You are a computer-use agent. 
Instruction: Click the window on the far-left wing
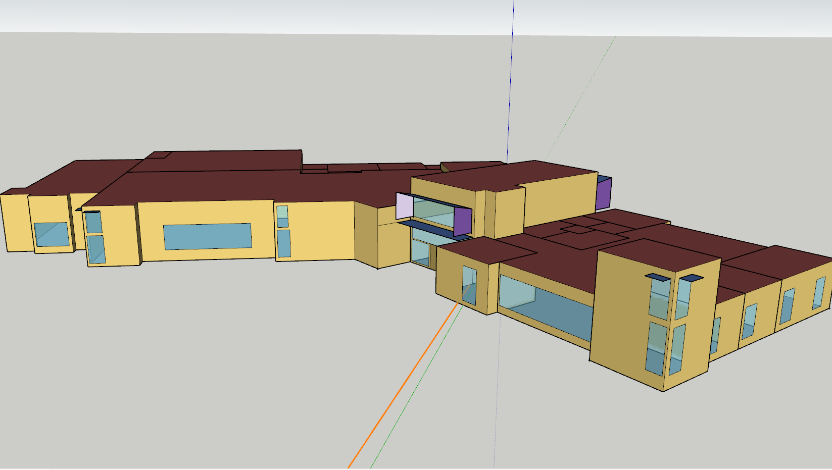pyautogui.click(x=52, y=234)
